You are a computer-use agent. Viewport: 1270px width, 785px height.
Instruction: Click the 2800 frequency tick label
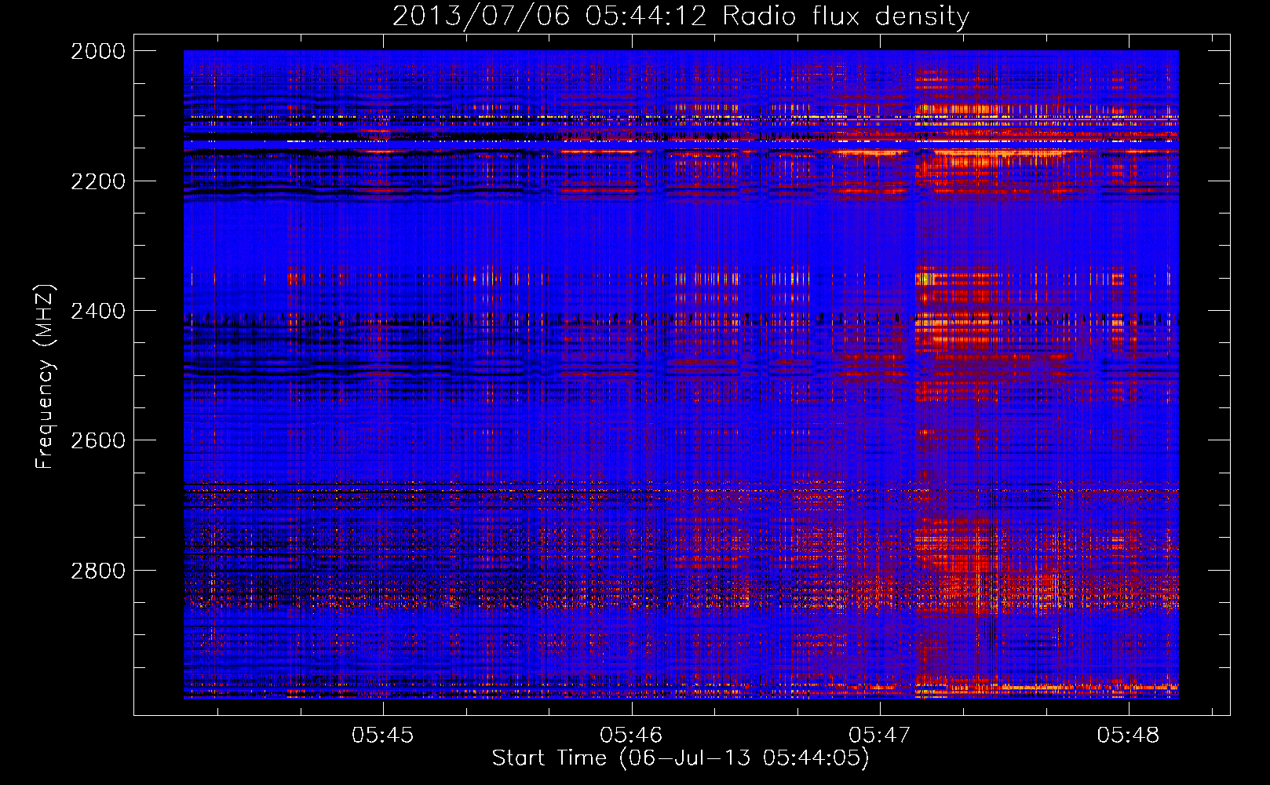click(98, 571)
